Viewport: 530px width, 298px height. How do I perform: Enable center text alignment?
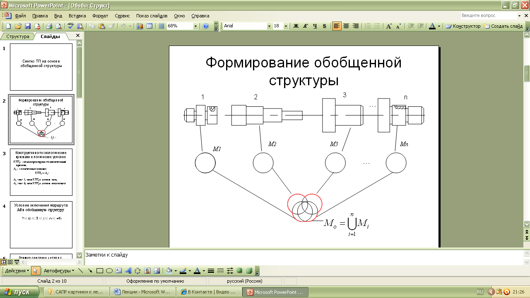click(x=346, y=26)
